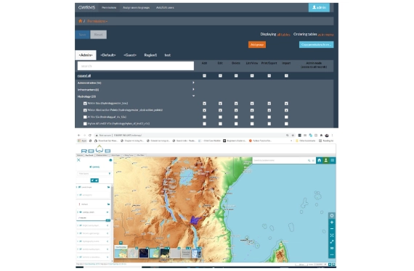The image size is (414, 271).
Task: Click the permissions table search field
Action: coord(135,66)
